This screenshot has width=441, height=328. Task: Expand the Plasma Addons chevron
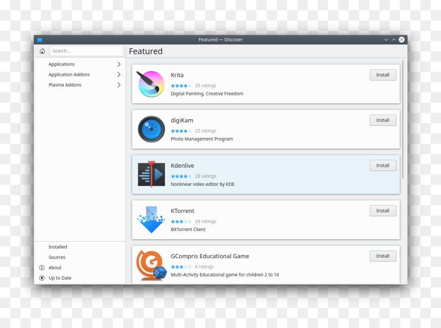click(x=119, y=85)
